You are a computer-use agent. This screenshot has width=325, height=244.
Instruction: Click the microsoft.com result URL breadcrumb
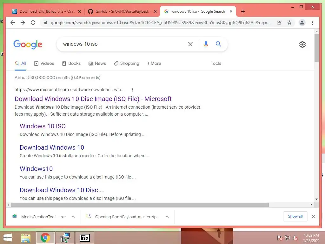(x=70, y=90)
